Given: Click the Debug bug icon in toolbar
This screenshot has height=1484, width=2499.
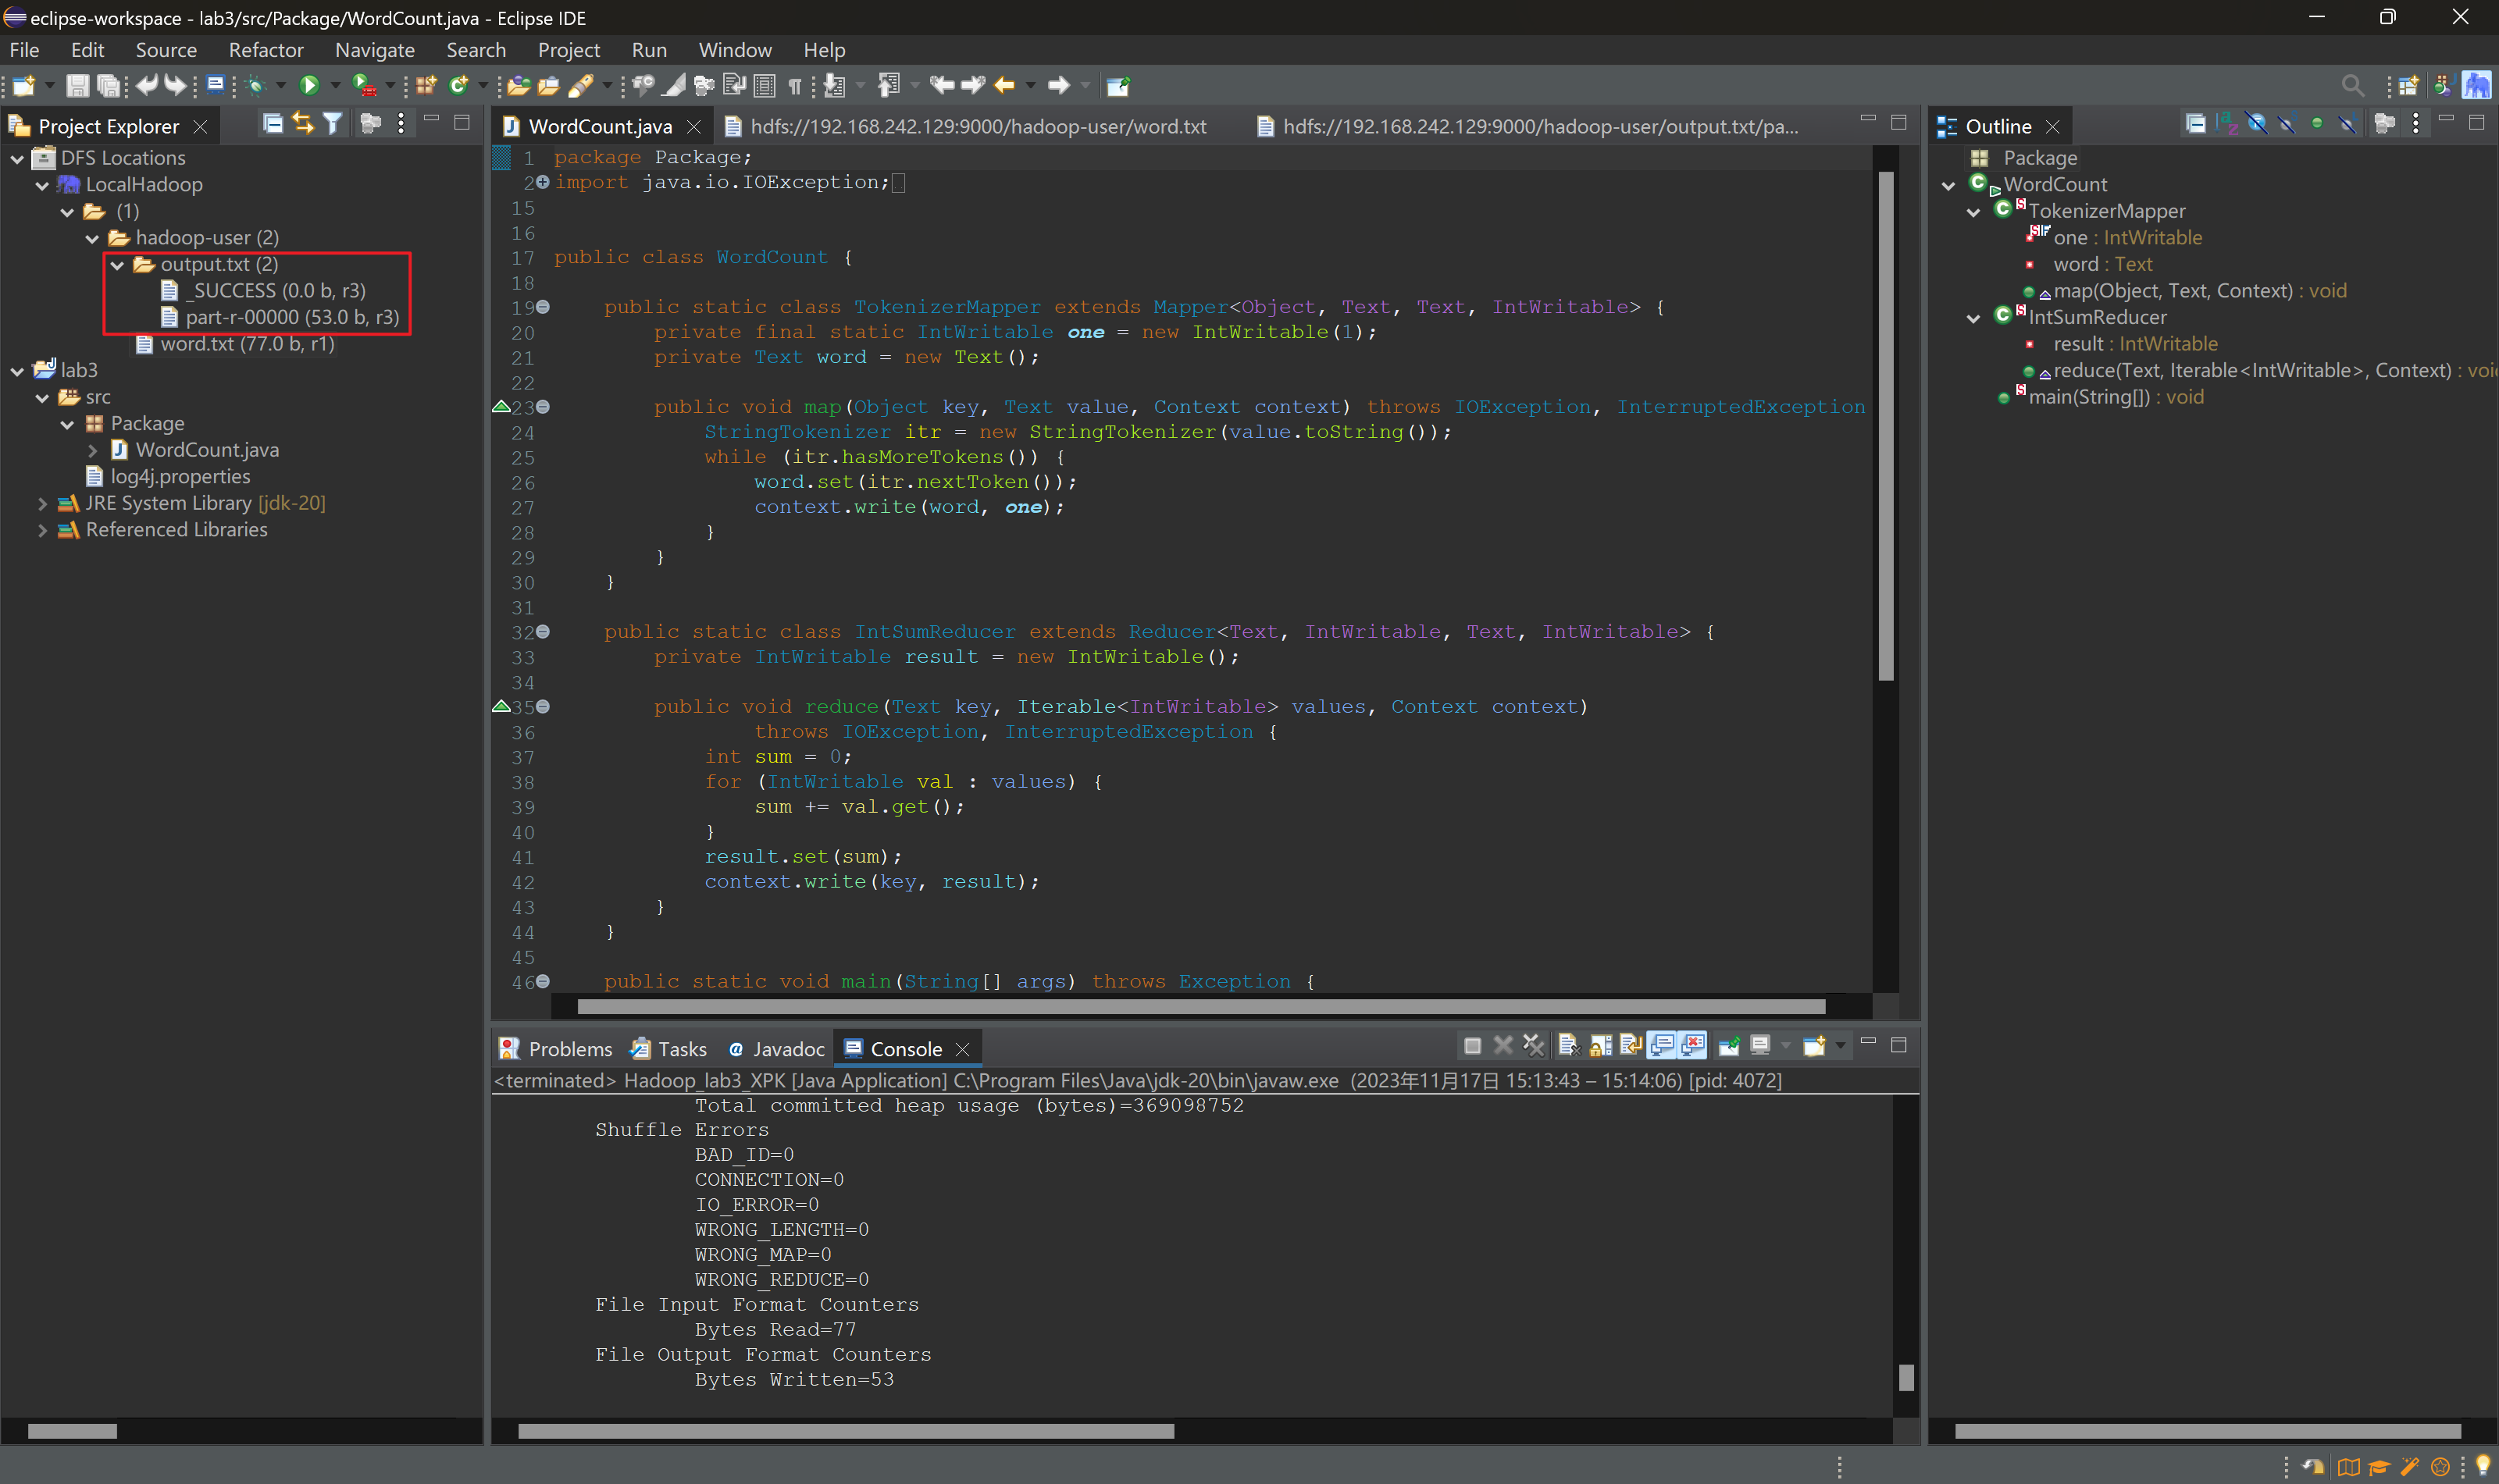Looking at the screenshot, I should [x=255, y=86].
